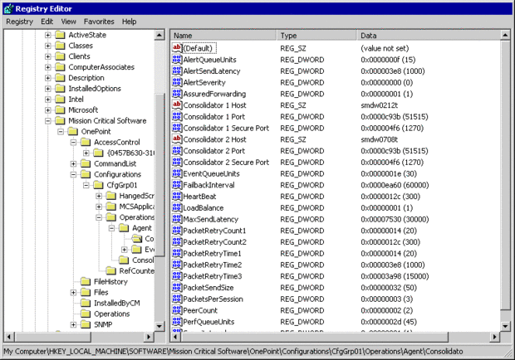This screenshot has width=515, height=360.
Task: Click the HeartBeat DWORD icon
Action: 177,197
